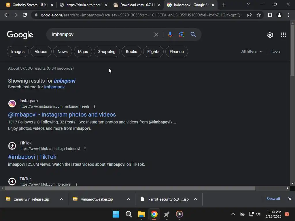Viewport: 295px width, 221px height.
Task: Bookmark this page with the star icon
Action: click(x=259, y=15)
